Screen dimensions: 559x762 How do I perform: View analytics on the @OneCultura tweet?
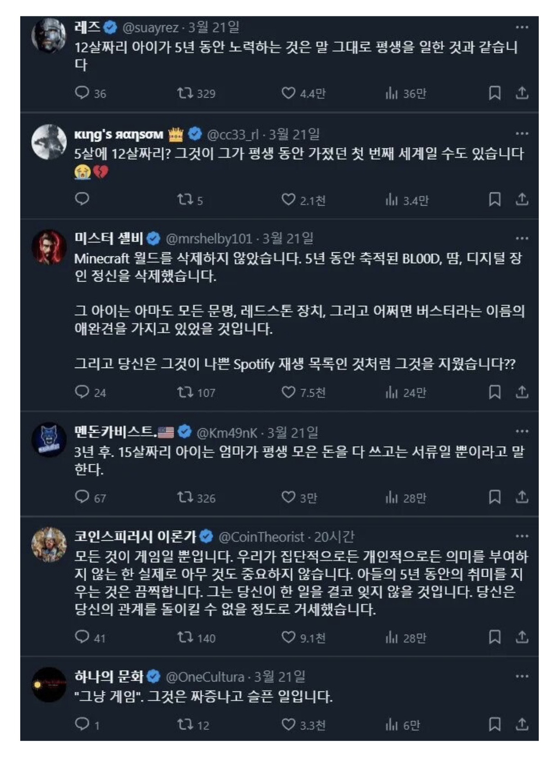click(391, 725)
